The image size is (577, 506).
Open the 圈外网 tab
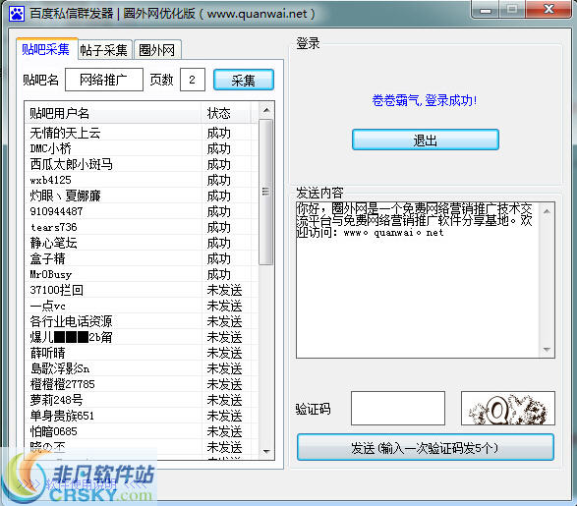point(157,50)
